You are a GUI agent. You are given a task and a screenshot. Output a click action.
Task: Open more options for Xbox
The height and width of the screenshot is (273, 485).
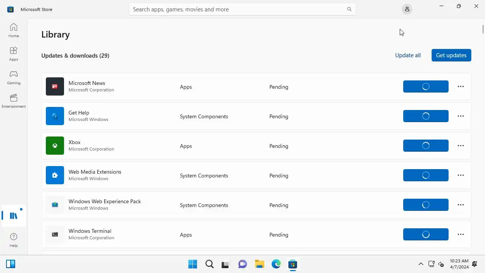tap(461, 146)
